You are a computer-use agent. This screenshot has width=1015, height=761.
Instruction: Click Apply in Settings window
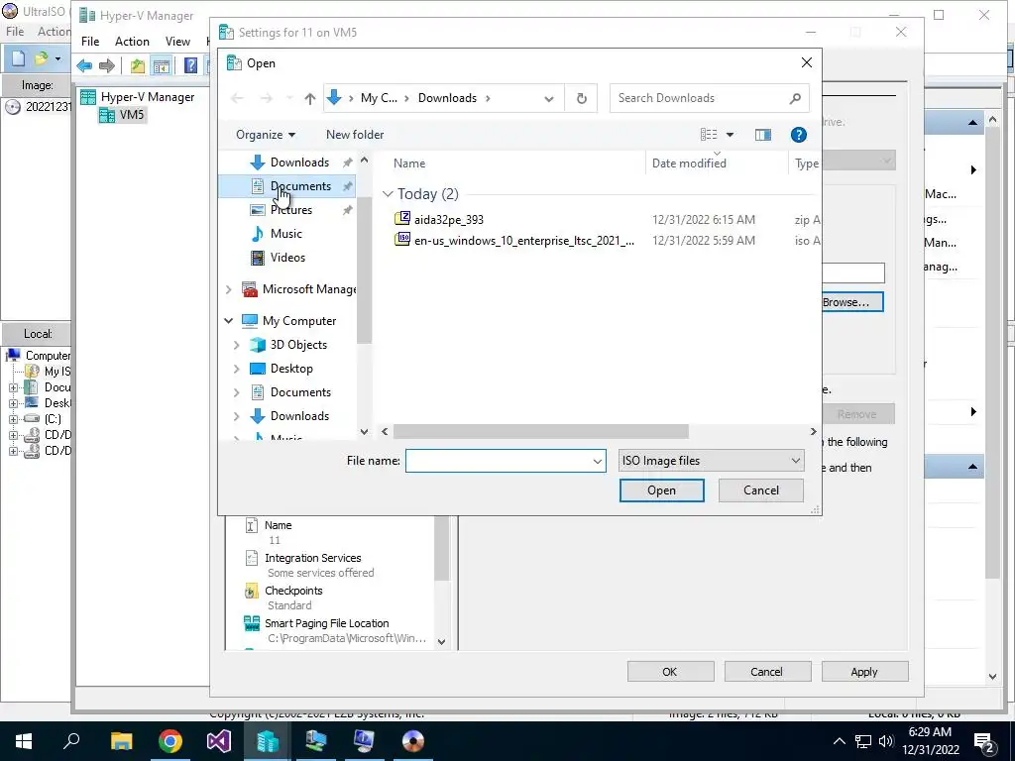[864, 672]
